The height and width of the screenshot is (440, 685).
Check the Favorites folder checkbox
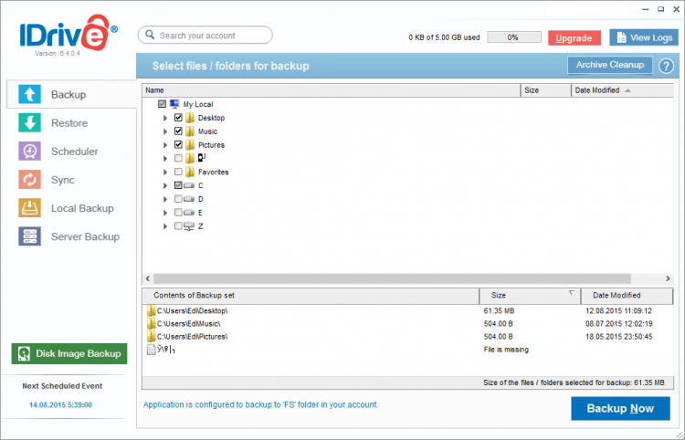(x=178, y=172)
